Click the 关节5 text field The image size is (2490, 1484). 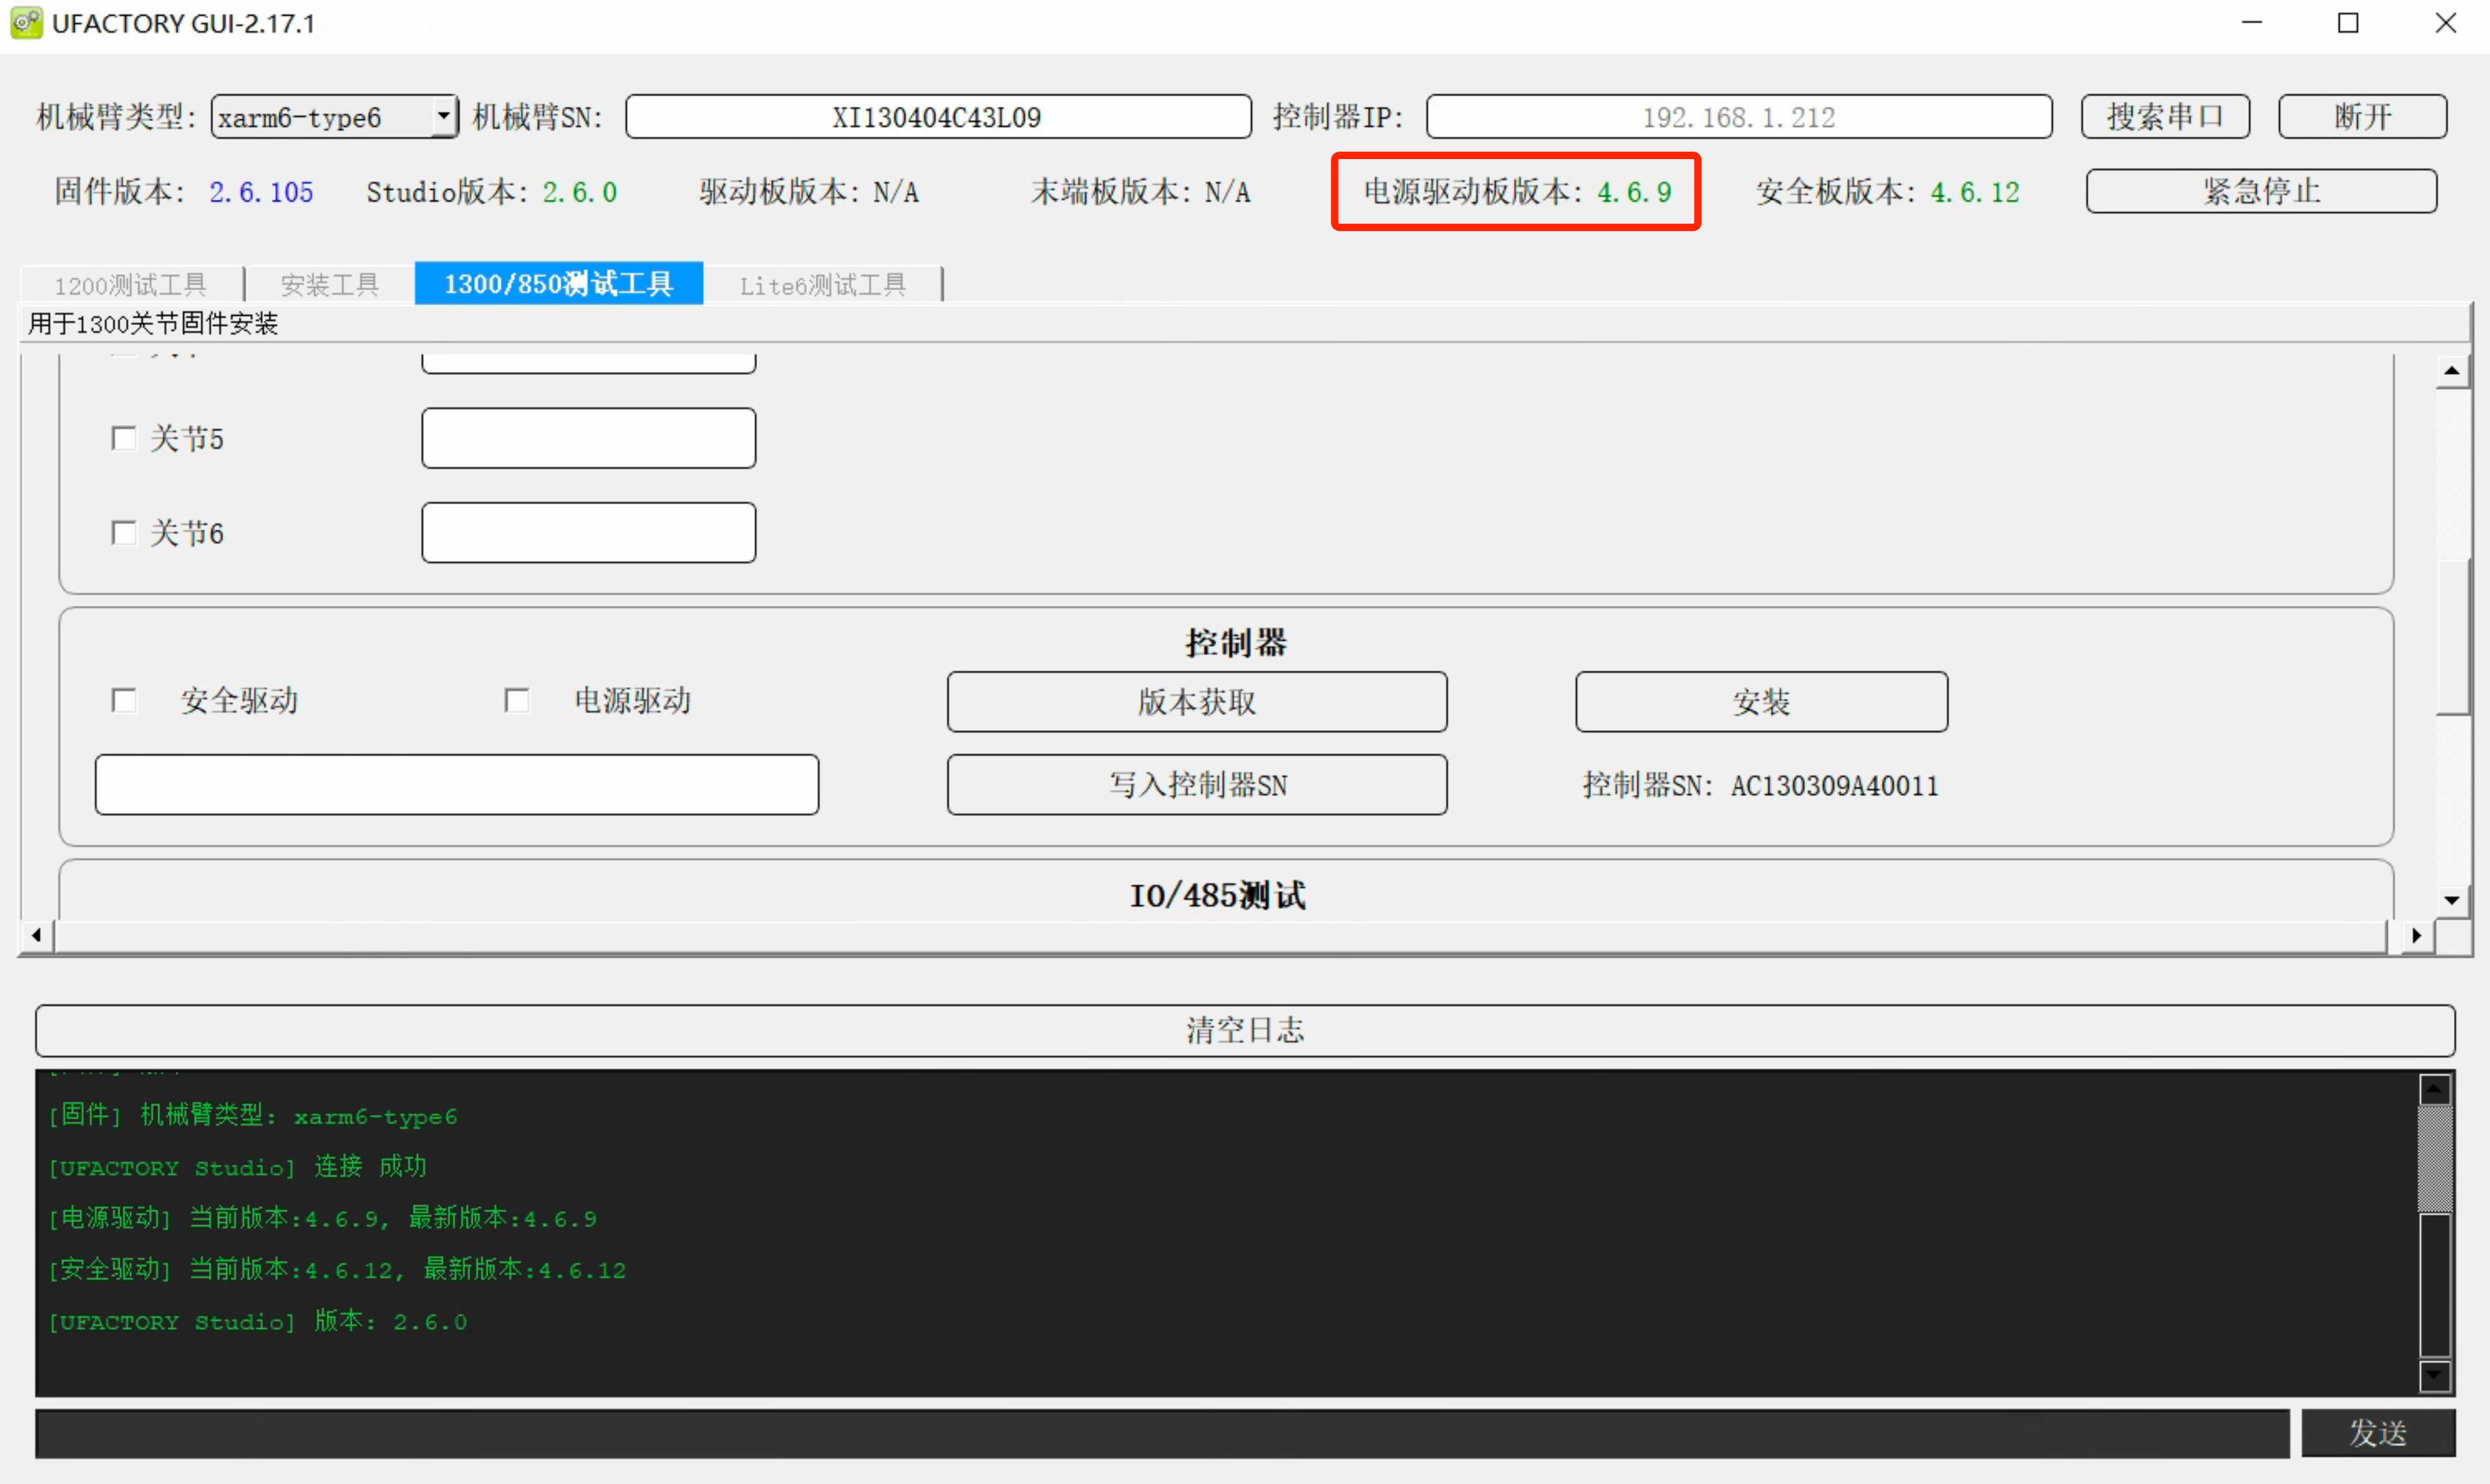pyautogui.click(x=589, y=438)
